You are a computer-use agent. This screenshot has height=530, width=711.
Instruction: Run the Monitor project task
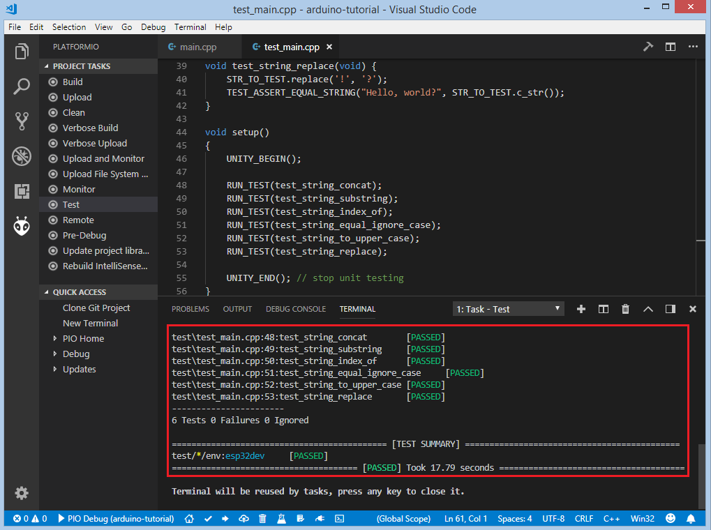(x=98, y=190)
